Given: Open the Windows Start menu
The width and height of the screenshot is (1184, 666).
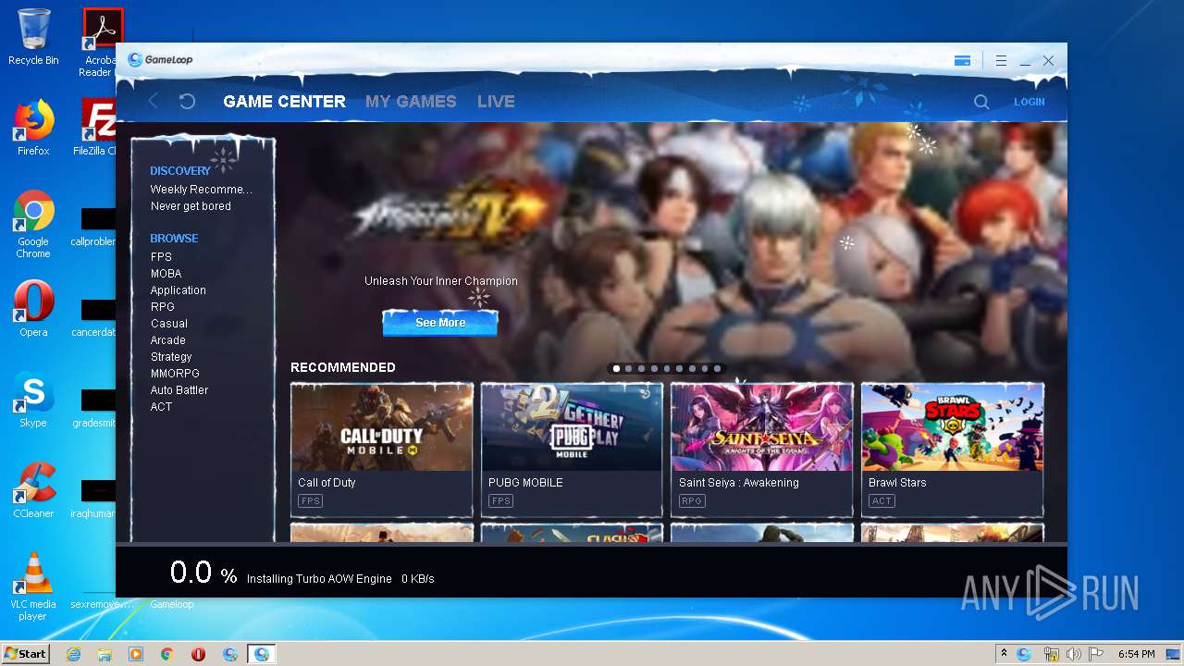Looking at the screenshot, I should click(25, 654).
